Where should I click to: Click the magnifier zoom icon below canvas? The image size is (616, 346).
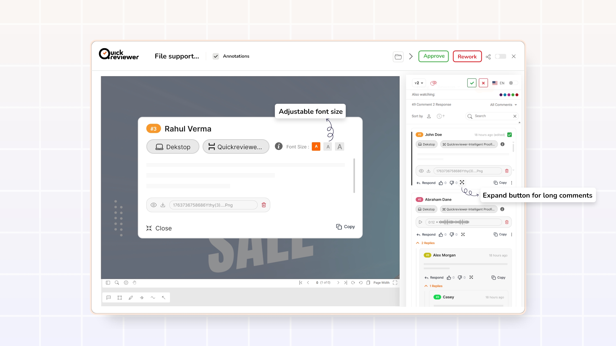[117, 282]
